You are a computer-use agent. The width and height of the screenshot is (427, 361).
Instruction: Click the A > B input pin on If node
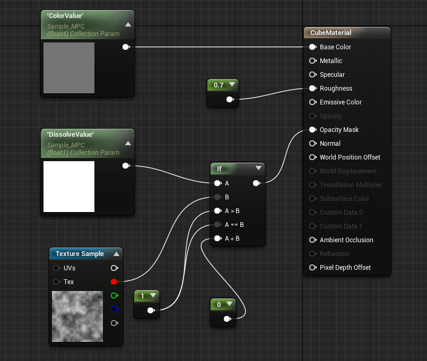[x=217, y=211]
